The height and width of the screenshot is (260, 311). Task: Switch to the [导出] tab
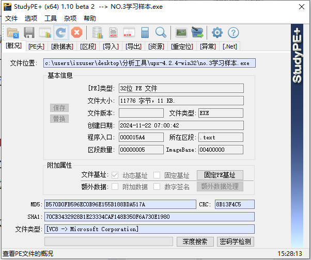tap(133, 47)
